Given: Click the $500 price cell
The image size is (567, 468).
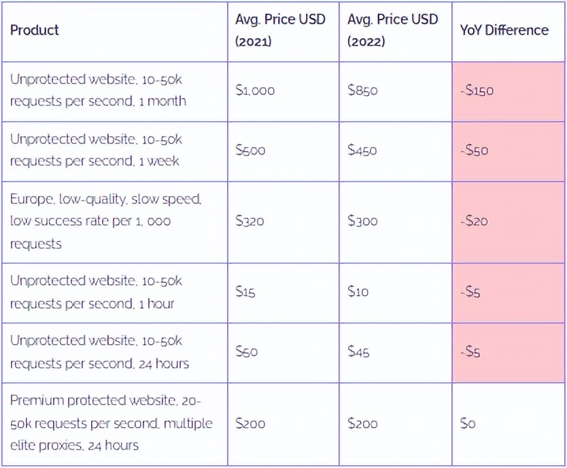Looking at the screenshot, I should [x=250, y=150].
